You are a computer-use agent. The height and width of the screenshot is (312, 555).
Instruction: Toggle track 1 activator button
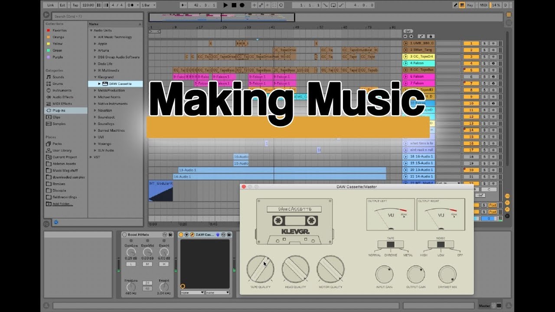click(x=471, y=43)
